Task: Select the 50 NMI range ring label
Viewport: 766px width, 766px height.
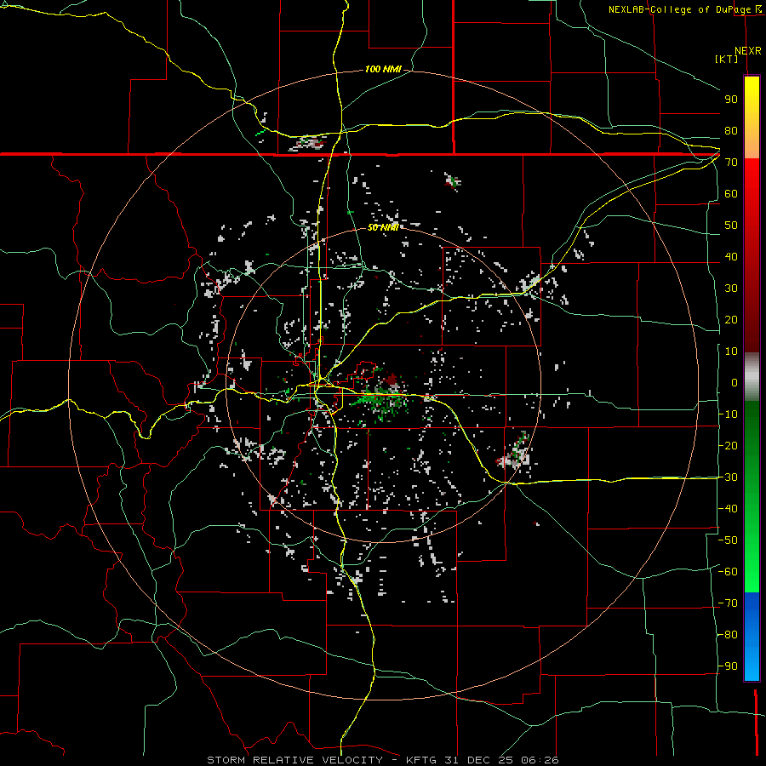Action: [x=383, y=227]
